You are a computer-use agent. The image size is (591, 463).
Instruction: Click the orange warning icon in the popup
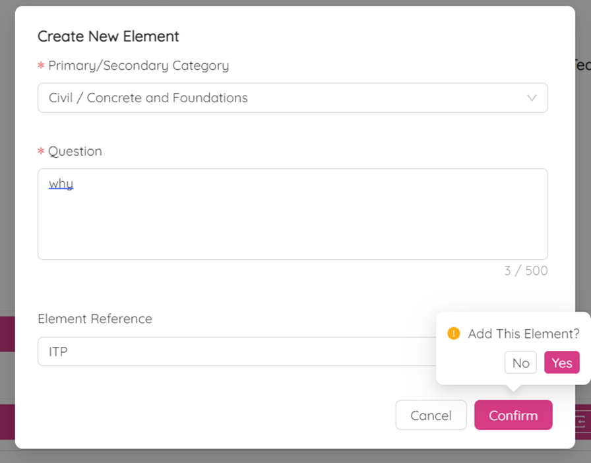coord(454,334)
